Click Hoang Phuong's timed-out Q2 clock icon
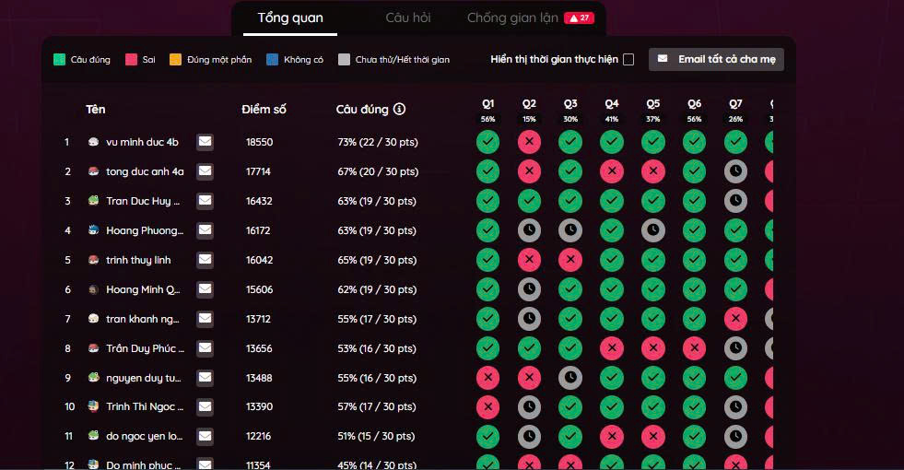 (529, 230)
